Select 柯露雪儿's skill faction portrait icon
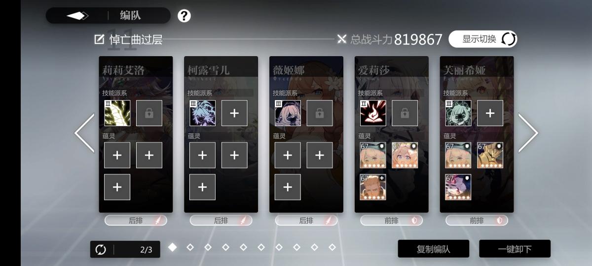The image size is (592, 266). click(202, 113)
